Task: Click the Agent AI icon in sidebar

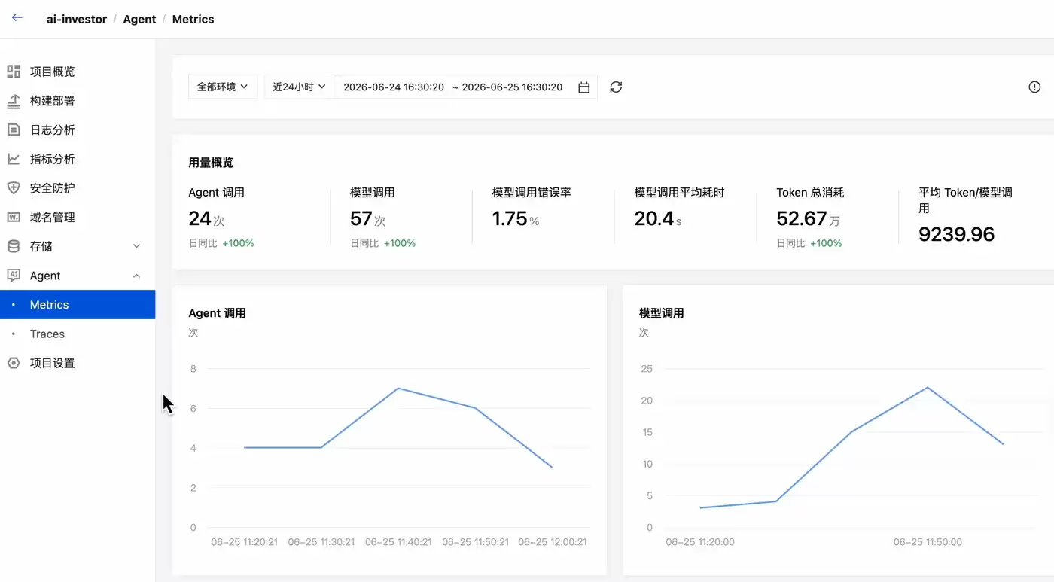Action: point(14,276)
